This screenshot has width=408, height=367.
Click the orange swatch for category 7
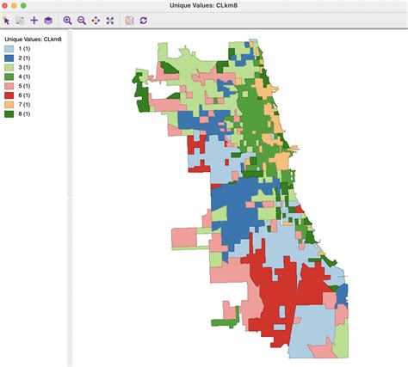(x=9, y=105)
